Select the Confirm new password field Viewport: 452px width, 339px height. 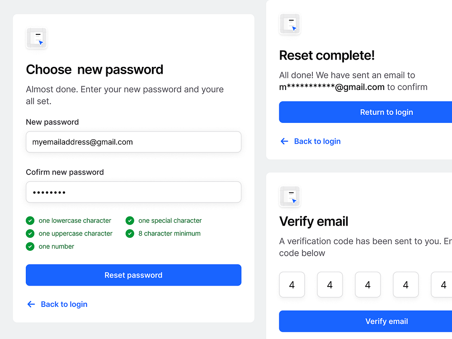pyautogui.click(x=133, y=192)
